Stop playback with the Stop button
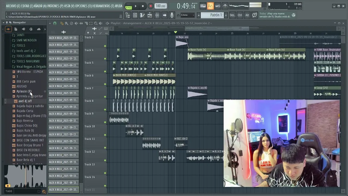Image resolution: width=348 pixels, height=196 pixels. coord(143,6)
